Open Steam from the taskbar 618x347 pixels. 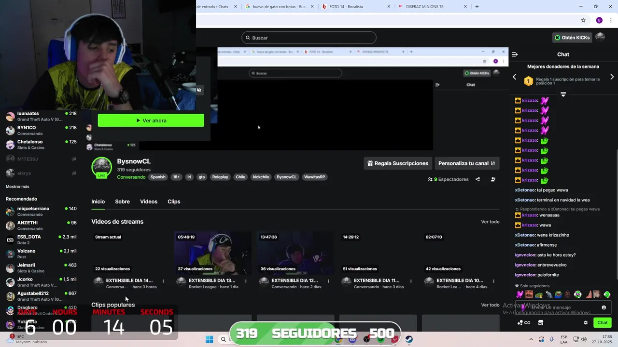click(x=409, y=339)
